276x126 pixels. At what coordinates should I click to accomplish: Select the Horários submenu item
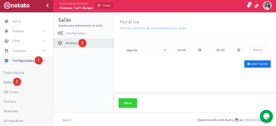click(x=71, y=43)
